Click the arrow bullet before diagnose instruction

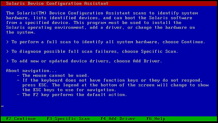click(8, 52)
